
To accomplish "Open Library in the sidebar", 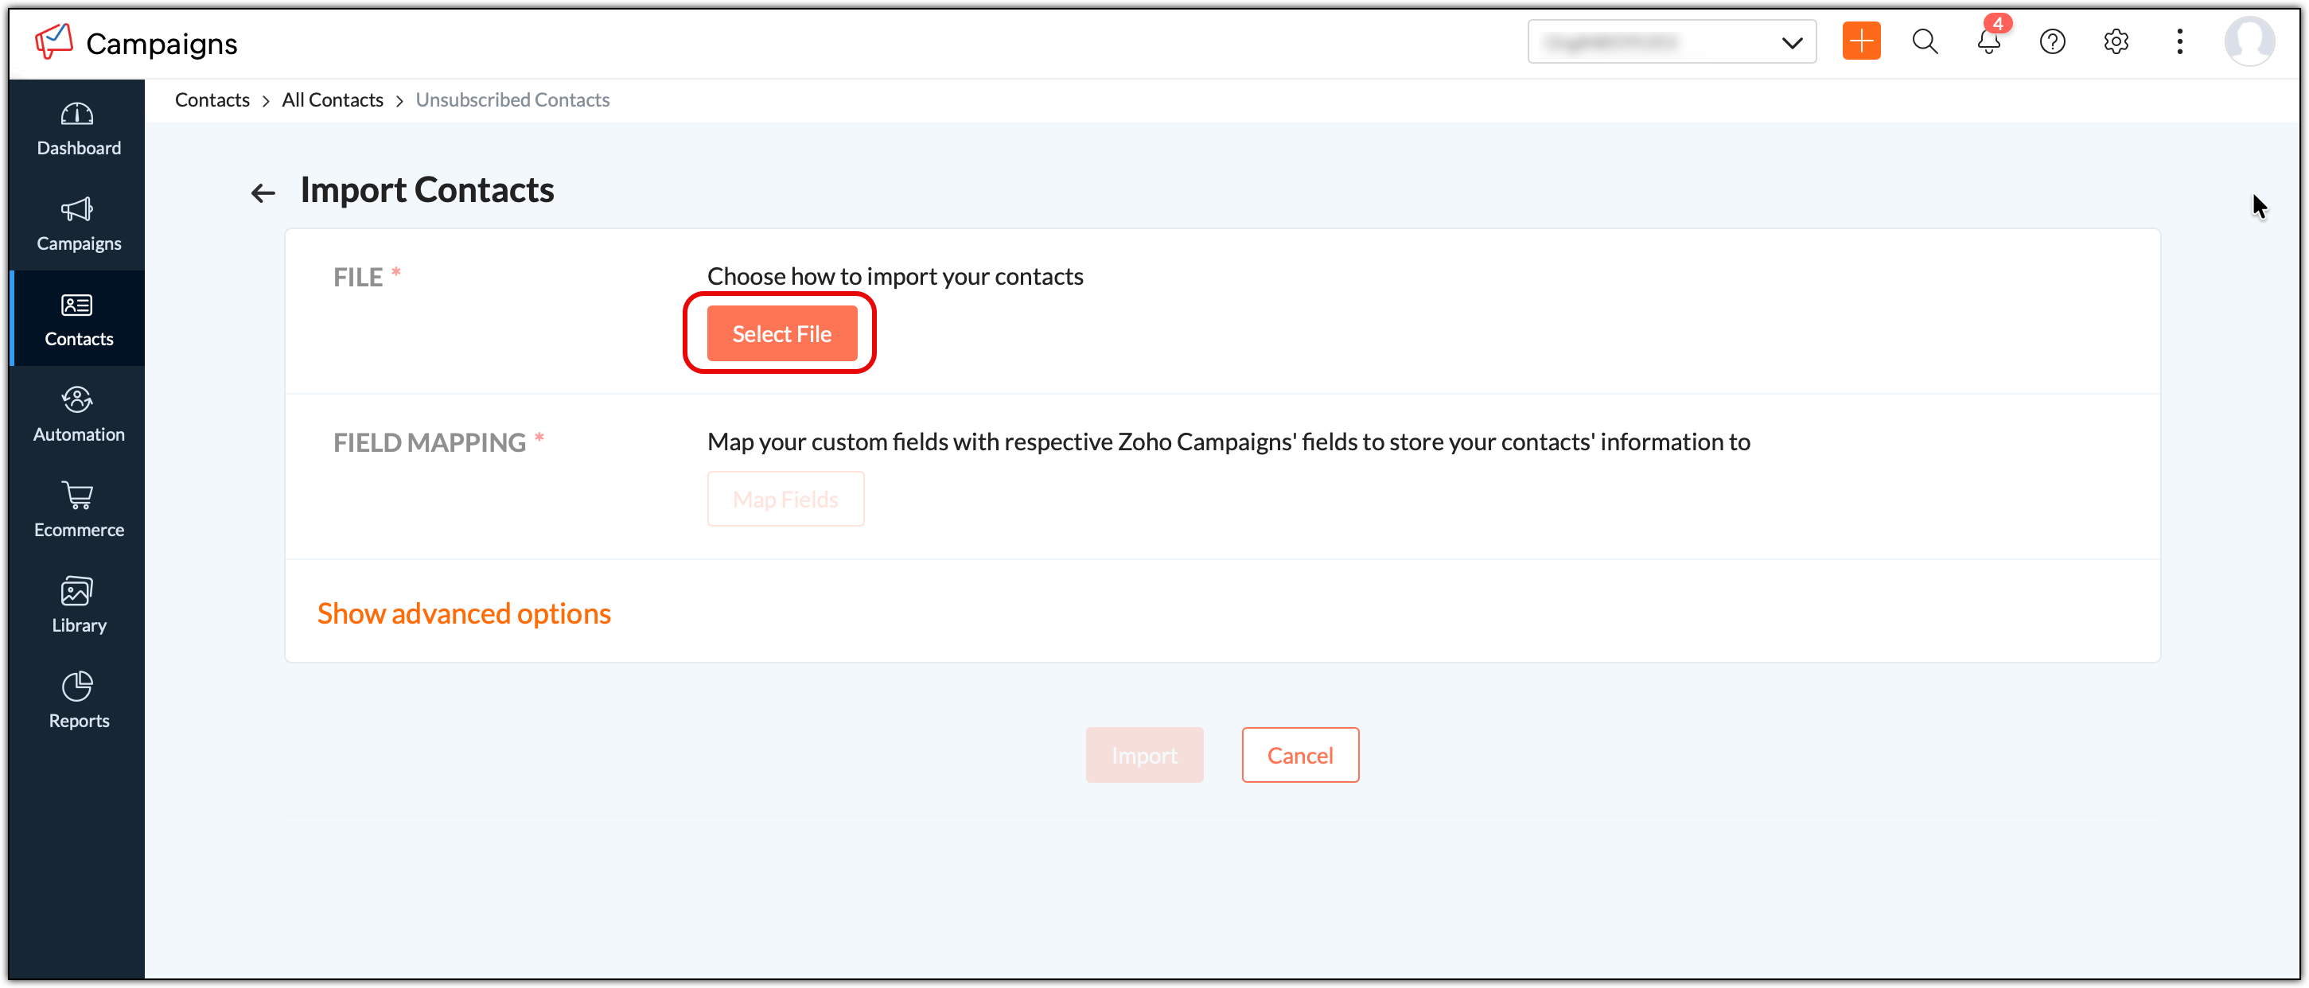I will (78, 606).
